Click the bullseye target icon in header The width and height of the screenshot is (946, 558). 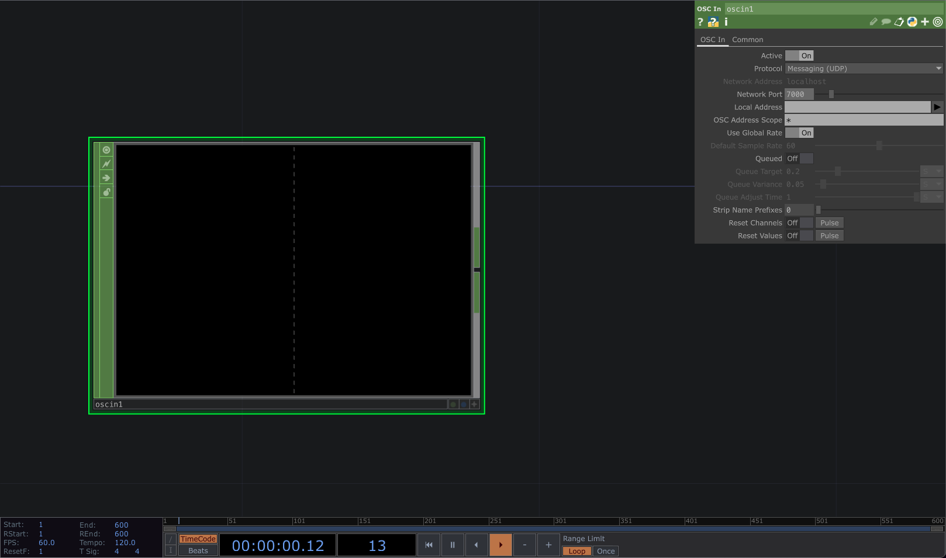pos(938,22)
